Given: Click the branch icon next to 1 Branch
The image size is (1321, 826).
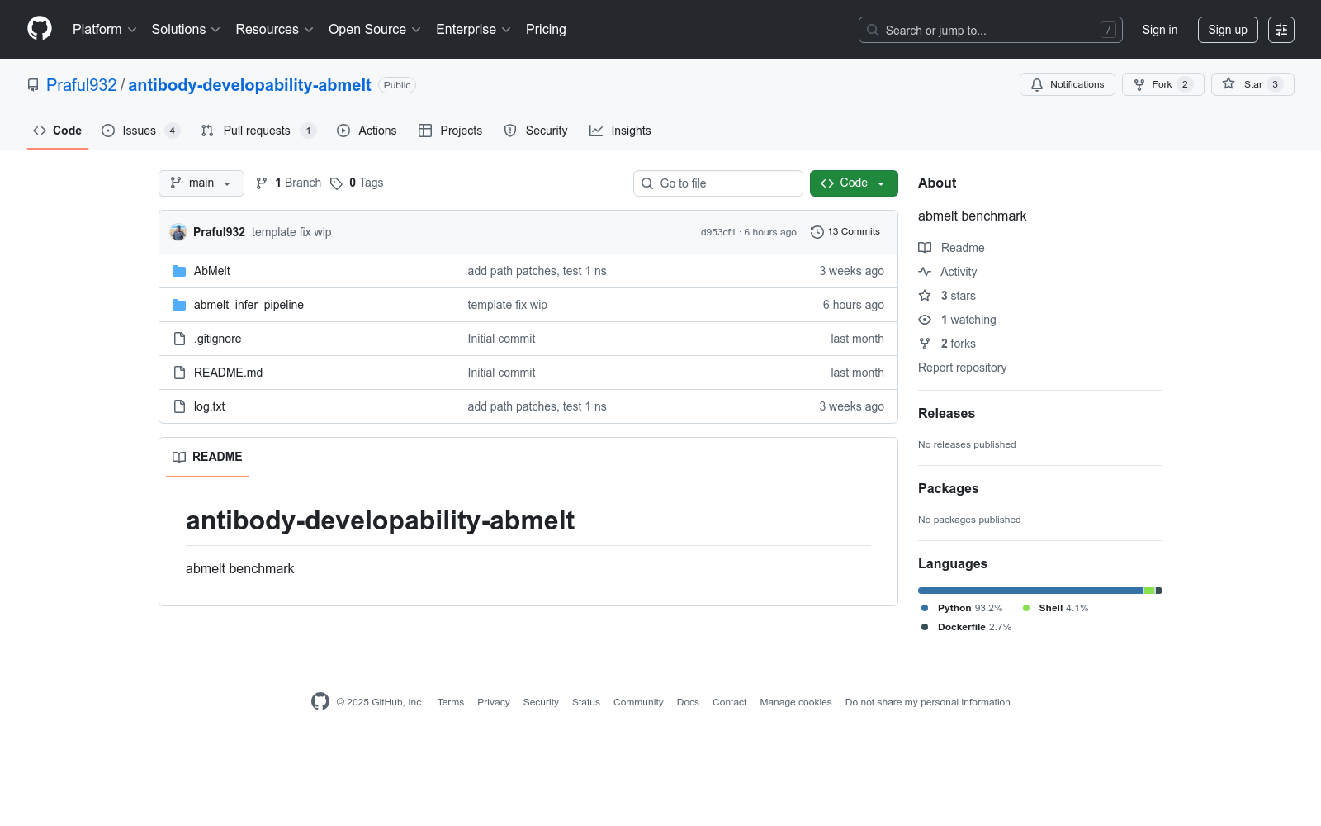Looking at the screenshot, I should click(x=262, y=183).
